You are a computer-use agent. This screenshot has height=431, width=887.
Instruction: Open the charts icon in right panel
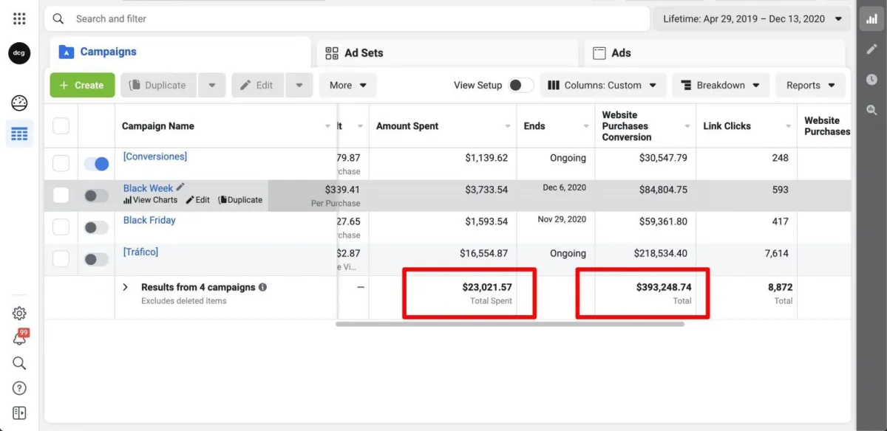(x=872, y=19)
